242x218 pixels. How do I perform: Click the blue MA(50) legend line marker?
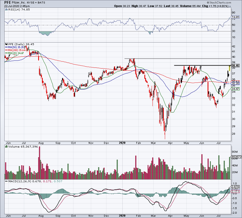tap(6, 47)
